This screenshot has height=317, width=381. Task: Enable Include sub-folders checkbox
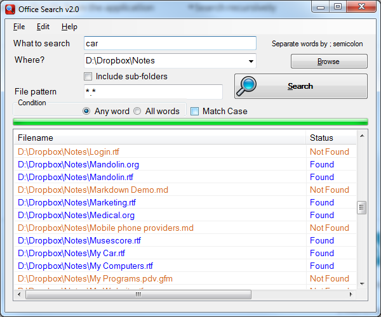(x=88, y=77)
